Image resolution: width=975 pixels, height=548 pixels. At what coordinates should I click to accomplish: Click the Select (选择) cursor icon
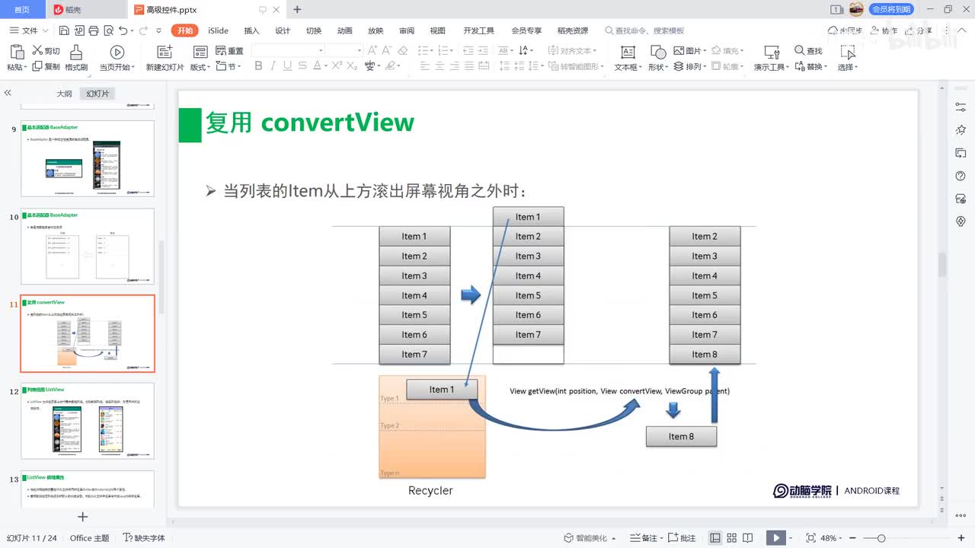click(848, 52)
